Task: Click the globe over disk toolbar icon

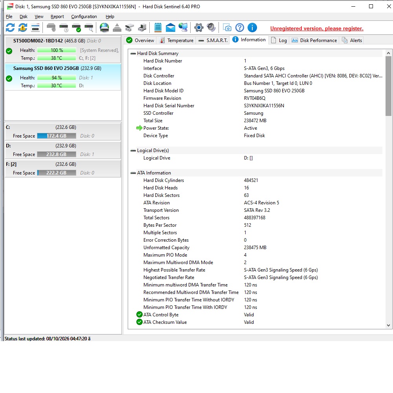Action: [104, 28]
